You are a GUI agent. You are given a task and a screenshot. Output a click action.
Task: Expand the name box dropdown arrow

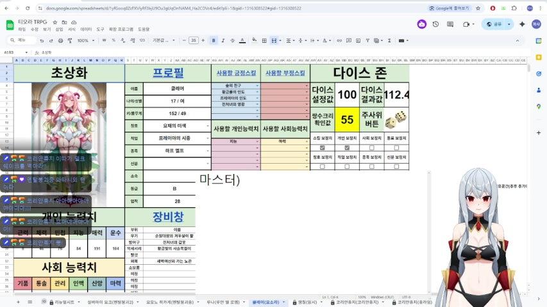[26, 52]
